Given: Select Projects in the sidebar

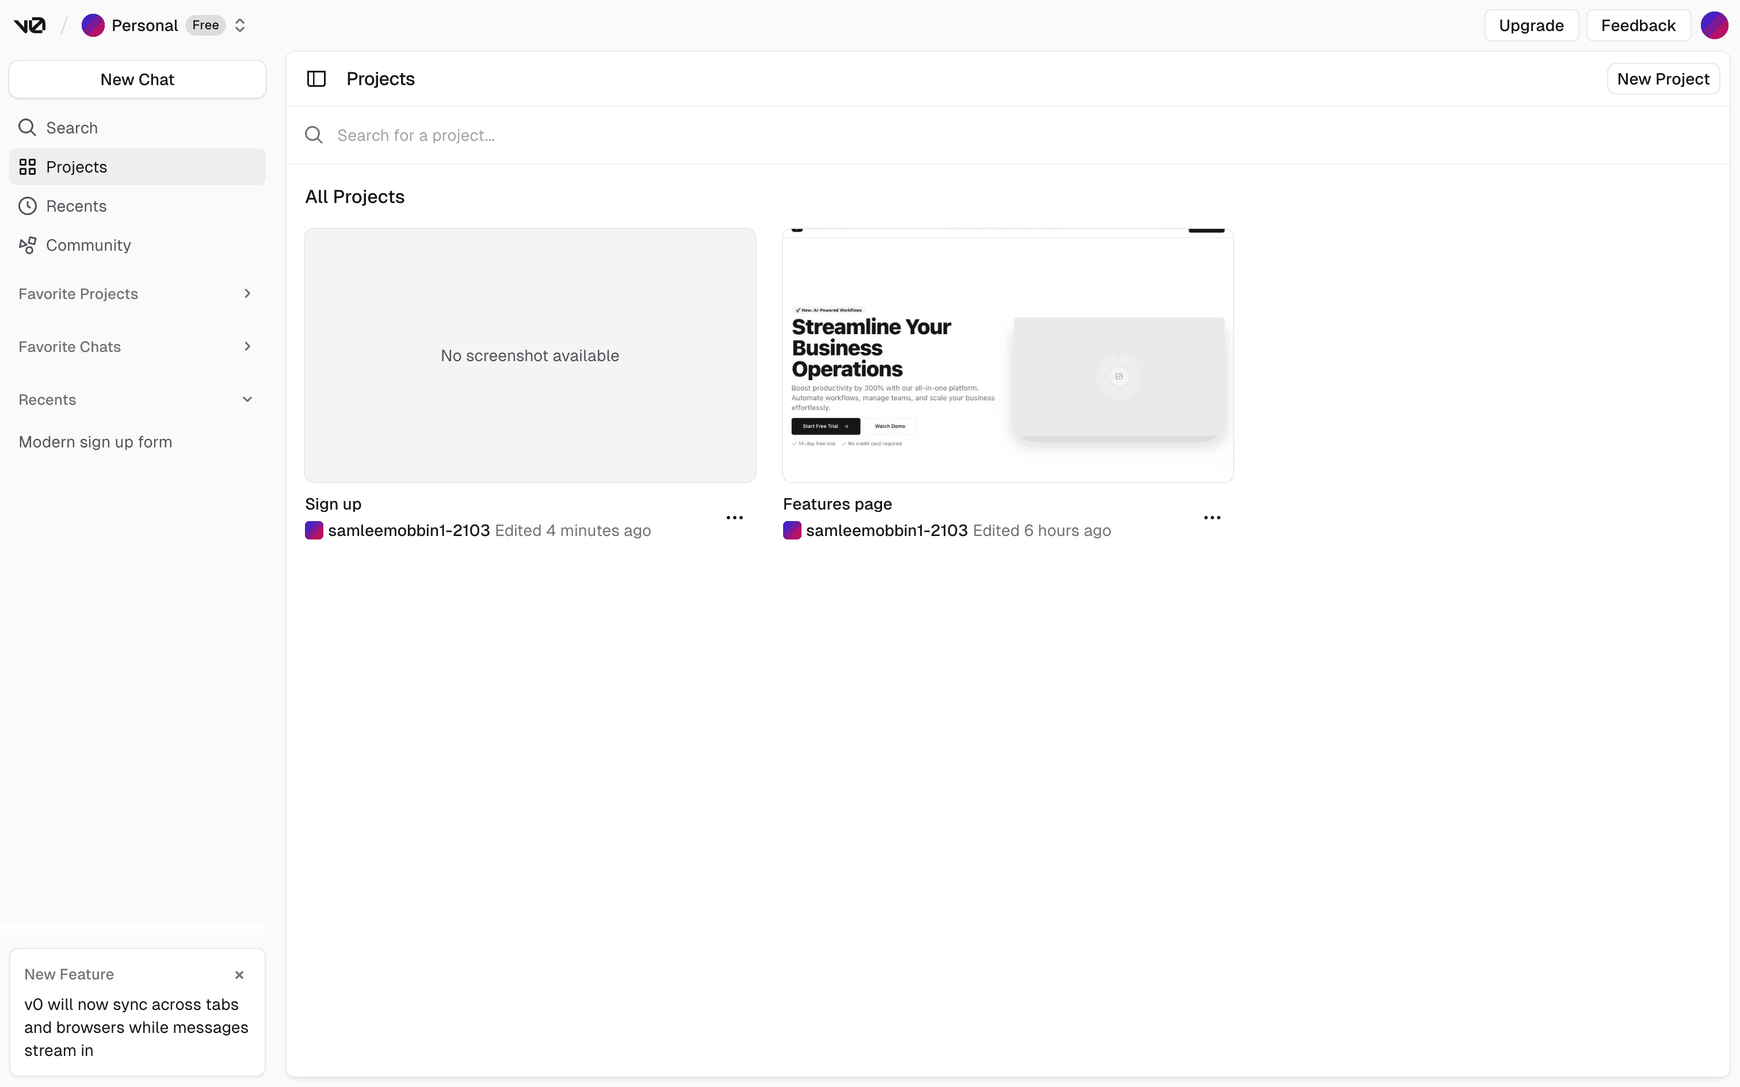Looking at the screenshot, I should pyautogui.click(x=76, y=167).
